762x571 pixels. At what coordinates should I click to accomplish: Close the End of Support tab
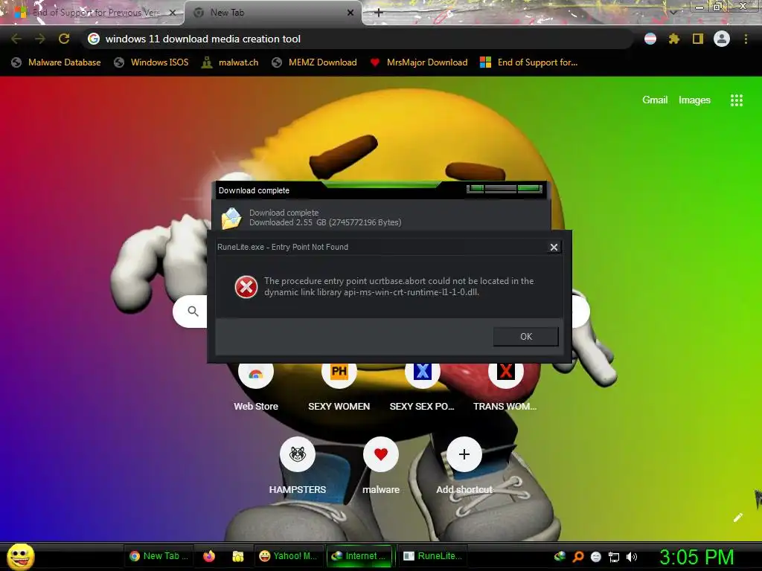tap(172, 13)
